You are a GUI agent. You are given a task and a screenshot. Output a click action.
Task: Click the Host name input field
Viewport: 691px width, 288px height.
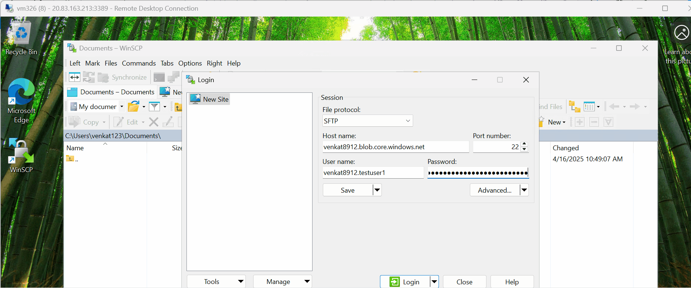tap(396, 147)
